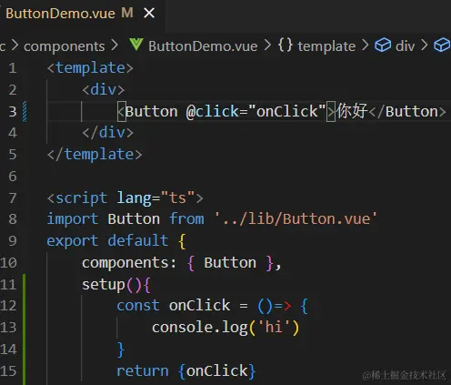Click the opening <template> tag text
Screen dimensions: 451x385
tap(90, 67)
